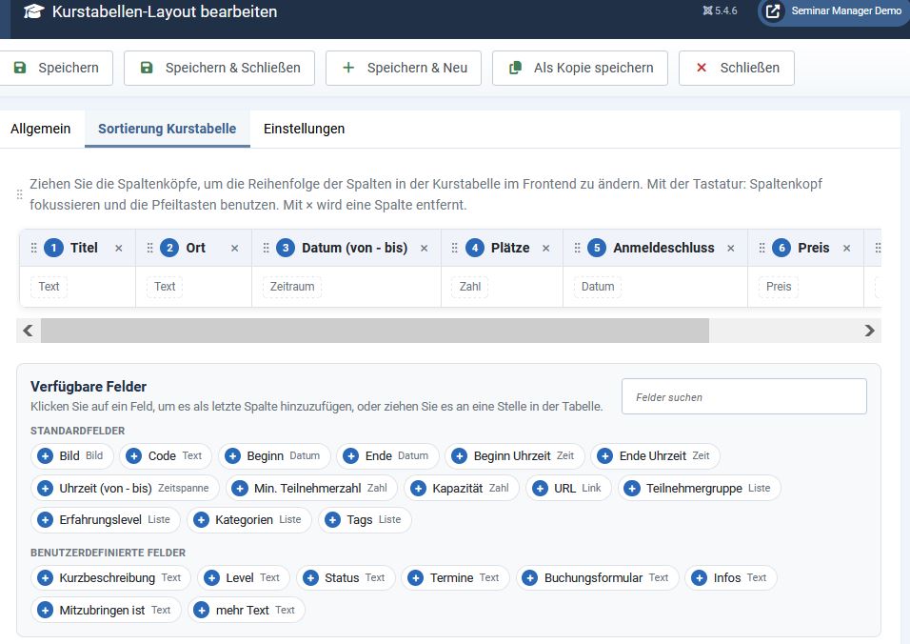910x644 pixels.
Task: Add the Min. Teilnehmerzahl field chip
Action: (x=311, y=489)
